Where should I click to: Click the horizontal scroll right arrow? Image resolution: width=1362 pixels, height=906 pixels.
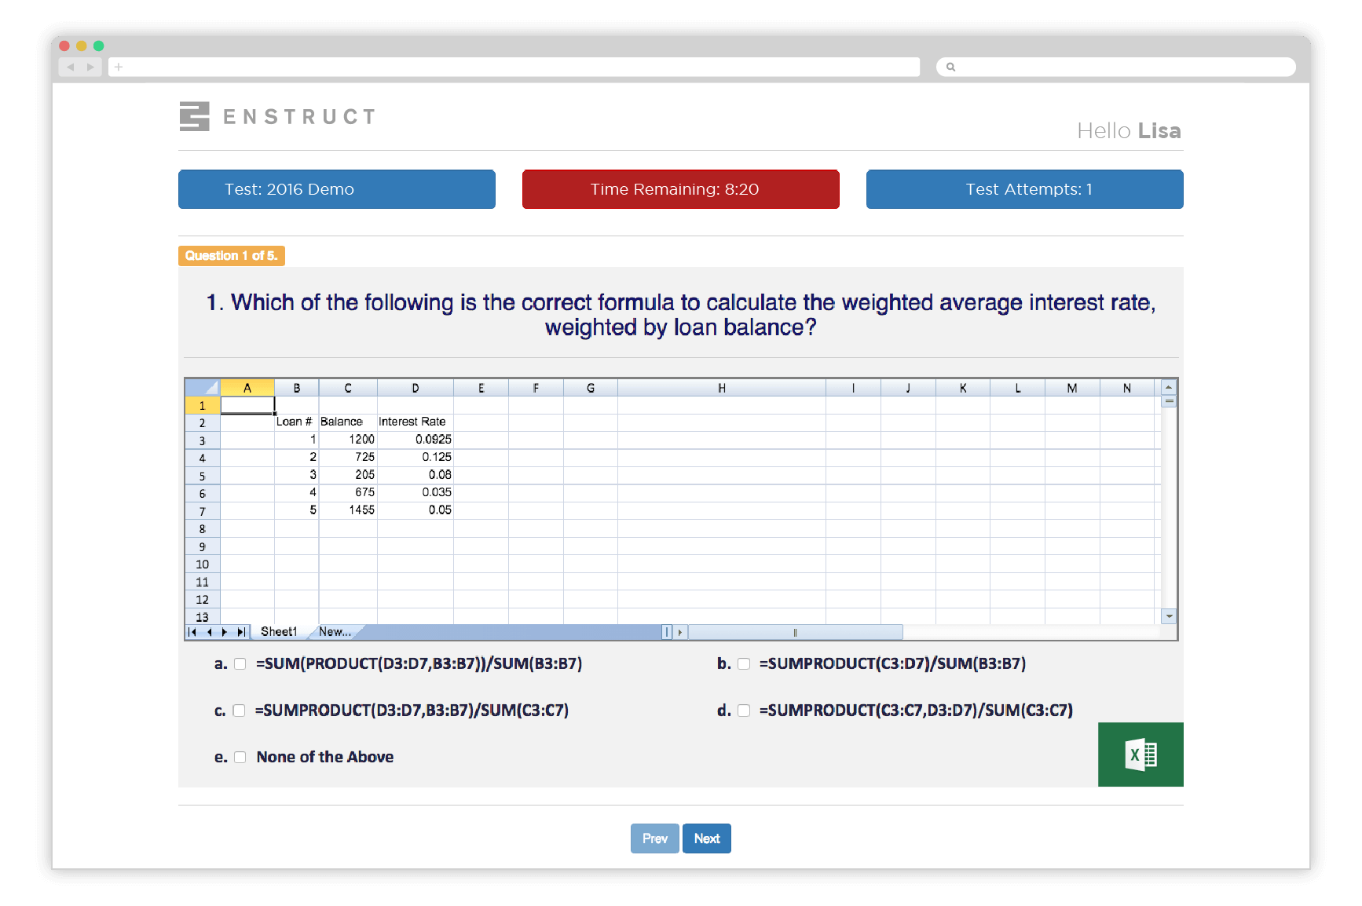[680, 632]
